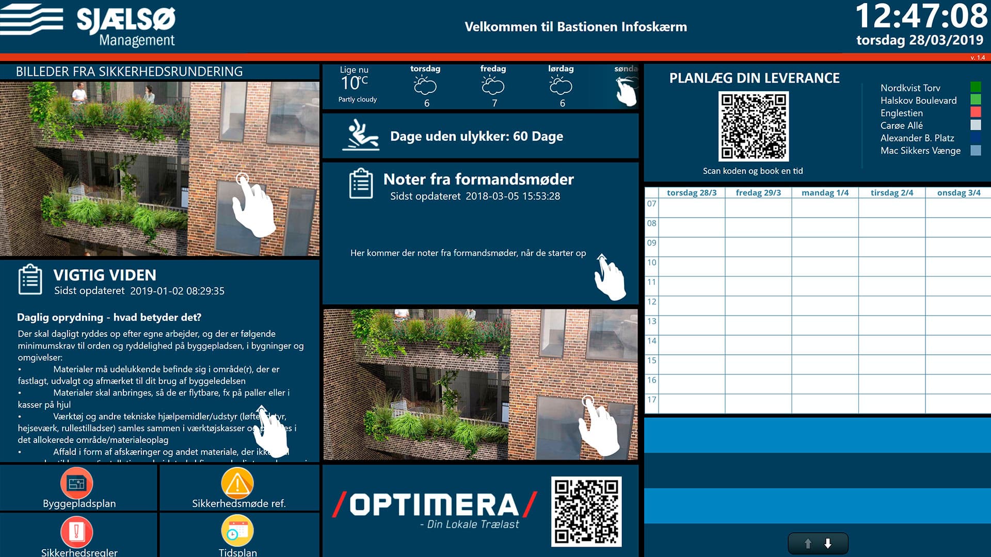Click the Scan koden og book en tid text
Viewport: 991px width, 557px height.
pyautogui.click(x=753, y=171)
